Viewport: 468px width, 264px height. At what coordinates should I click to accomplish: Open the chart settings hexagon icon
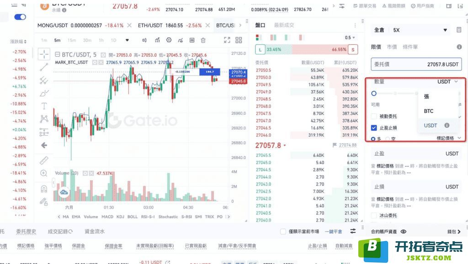pyautogui.click(x=169, y=40)
